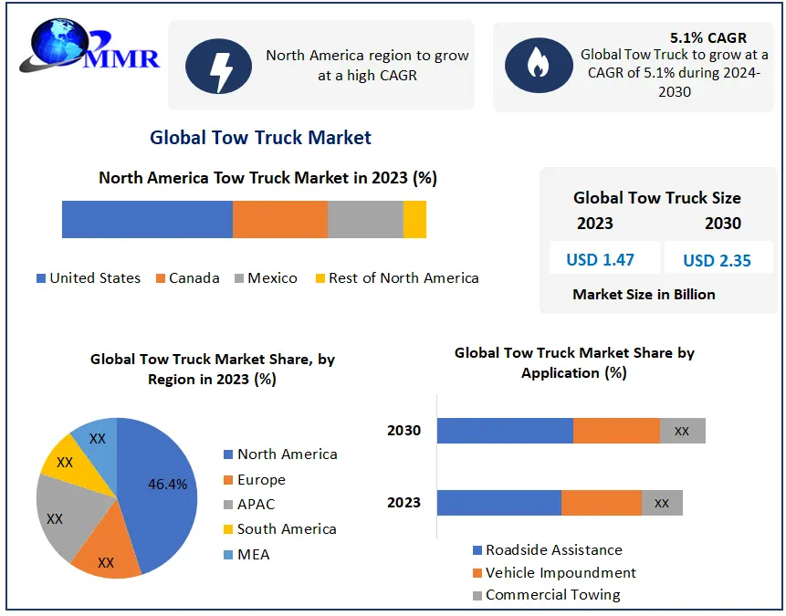
Task: Click the USD 1.47 value box
Action: (x=600, y=260)
